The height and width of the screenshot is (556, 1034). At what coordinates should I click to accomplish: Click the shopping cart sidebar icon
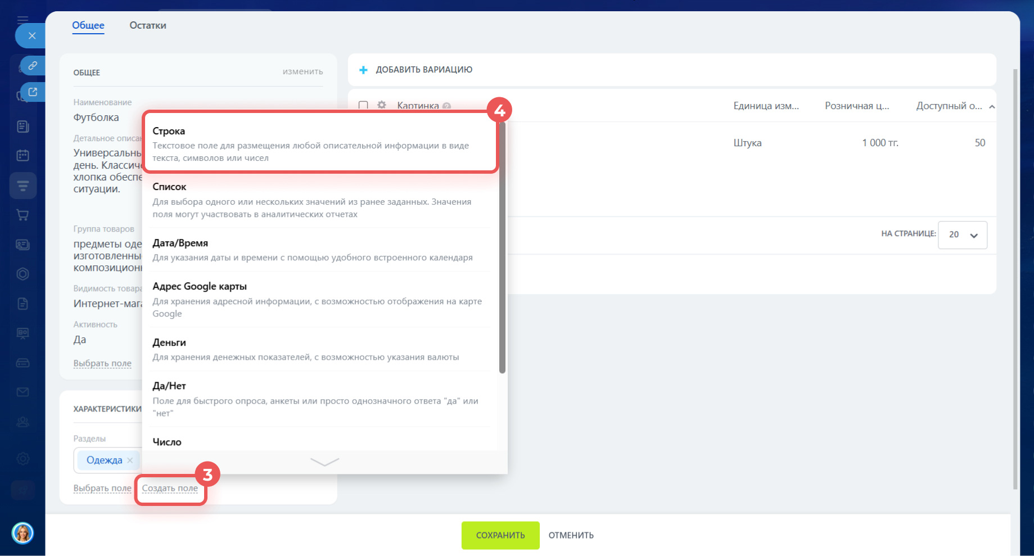click(23, 215)
